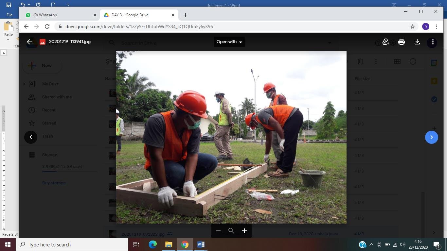447x251 pixels.
Task: Add shortcut to Drive icon
Action: (386, 42)
